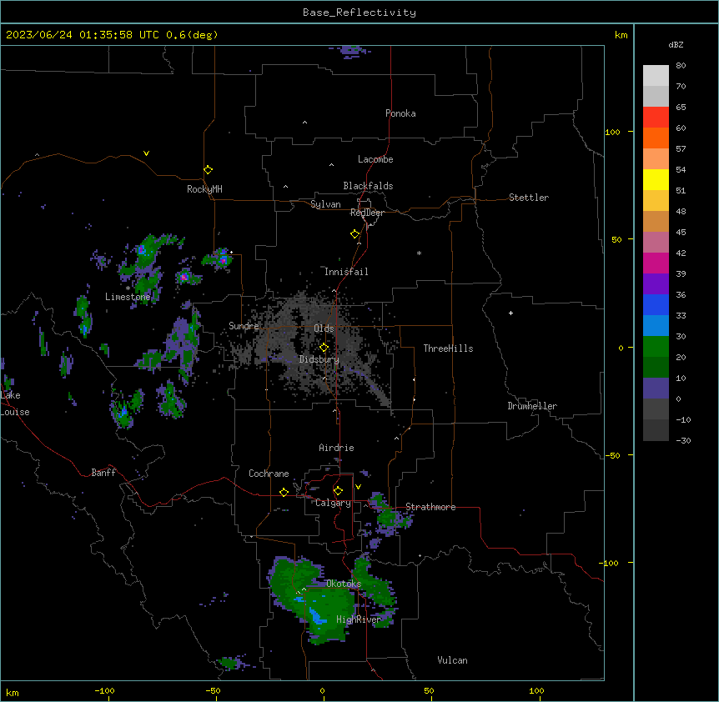The image size is (719, 702).
Task: Click the dBZ legend heading
Action: 676,44
